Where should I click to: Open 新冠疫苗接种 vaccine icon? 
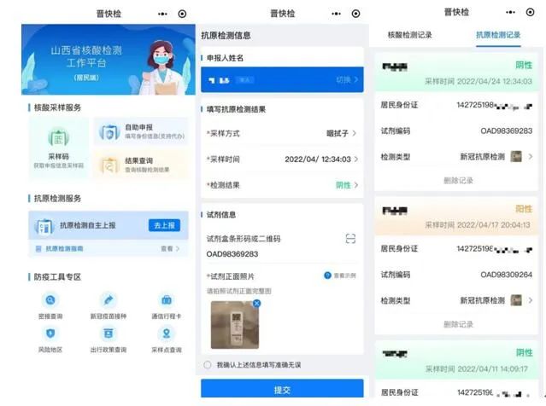109,299
